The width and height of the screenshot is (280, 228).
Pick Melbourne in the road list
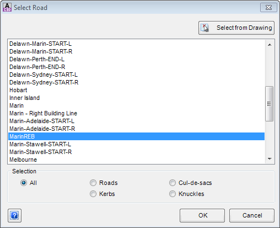[x=136, y=160]
